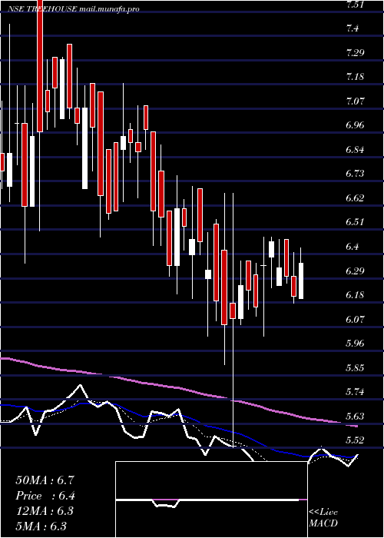Click the 5.96 price axis label
384x538 pixels.
[x=356, y=343]
